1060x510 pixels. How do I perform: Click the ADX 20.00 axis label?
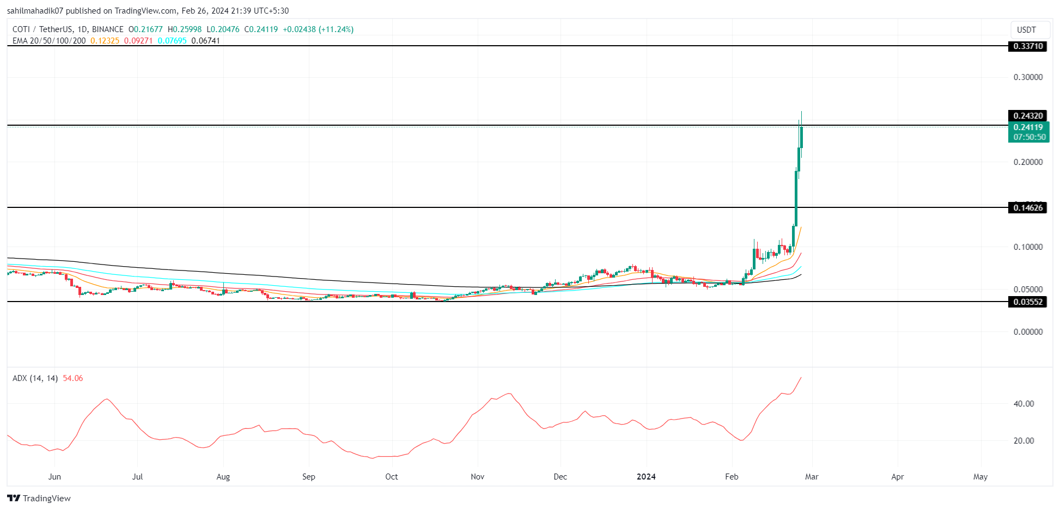pos(1024,441)
